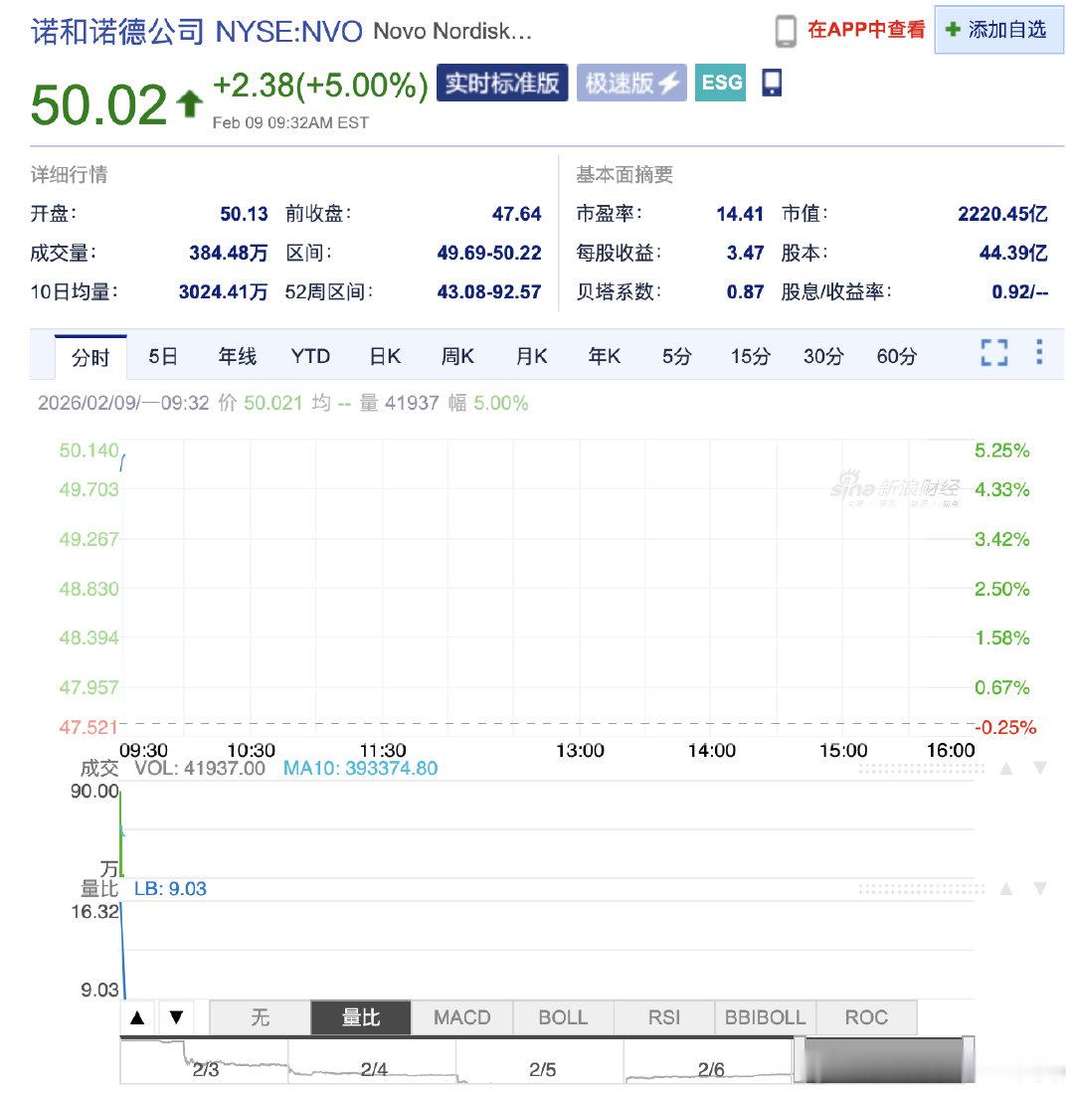This screenshot has width=1074, height=1094.
Task: Click the 成交 panel drag grip dots
Action: click(x=921, y=769)
